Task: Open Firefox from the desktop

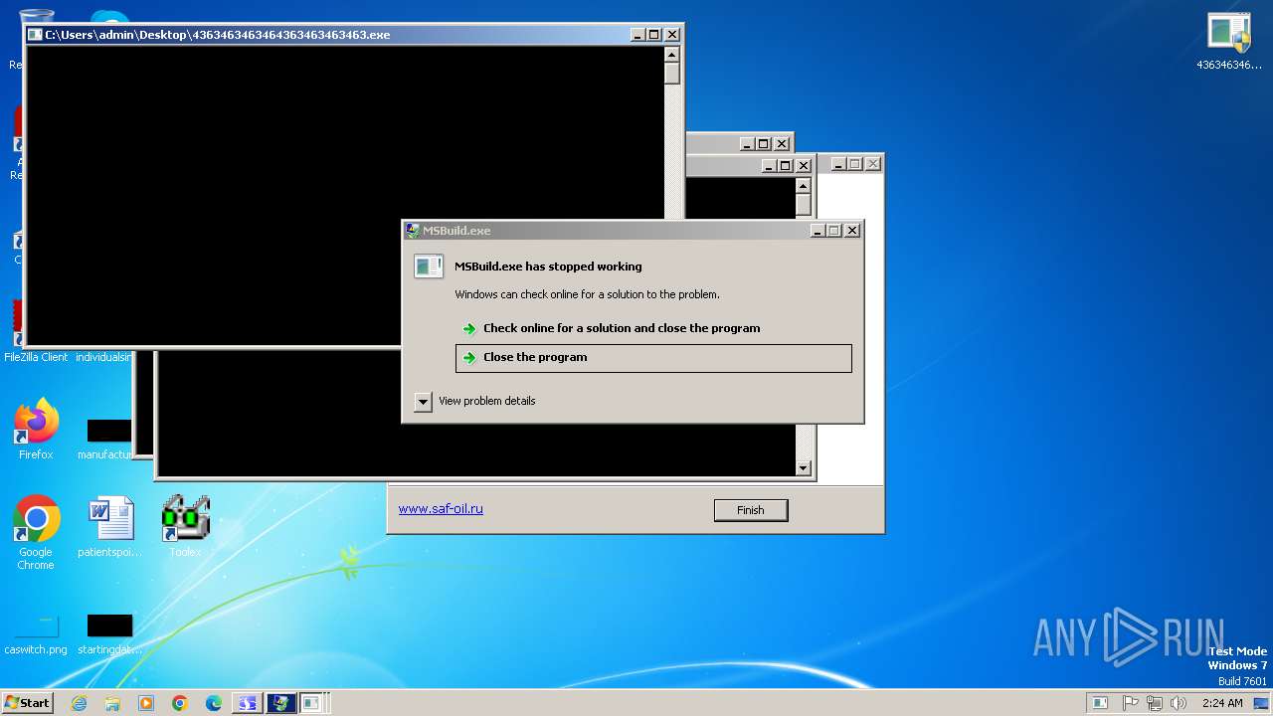Action: pyautogui.click(x=36, y=428)
